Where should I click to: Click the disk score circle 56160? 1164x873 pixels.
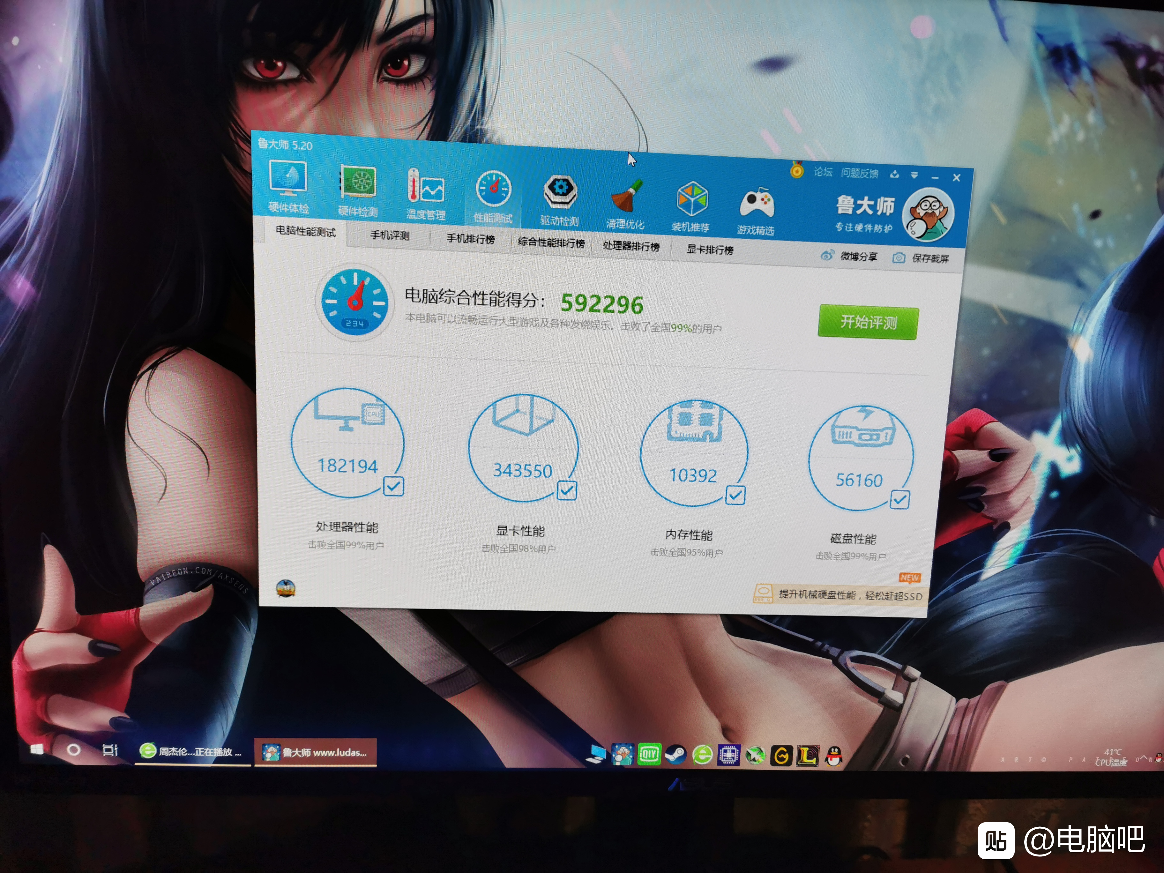[860, 458]
